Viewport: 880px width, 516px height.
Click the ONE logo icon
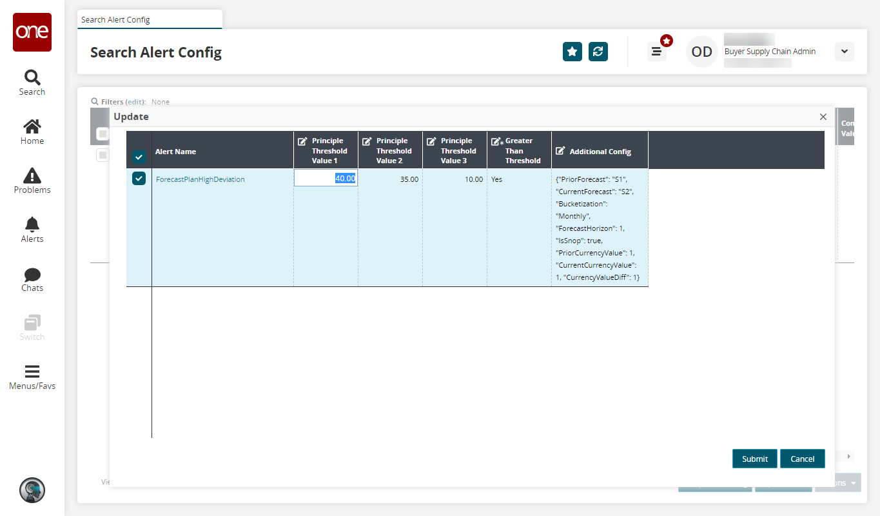(32, 32)
